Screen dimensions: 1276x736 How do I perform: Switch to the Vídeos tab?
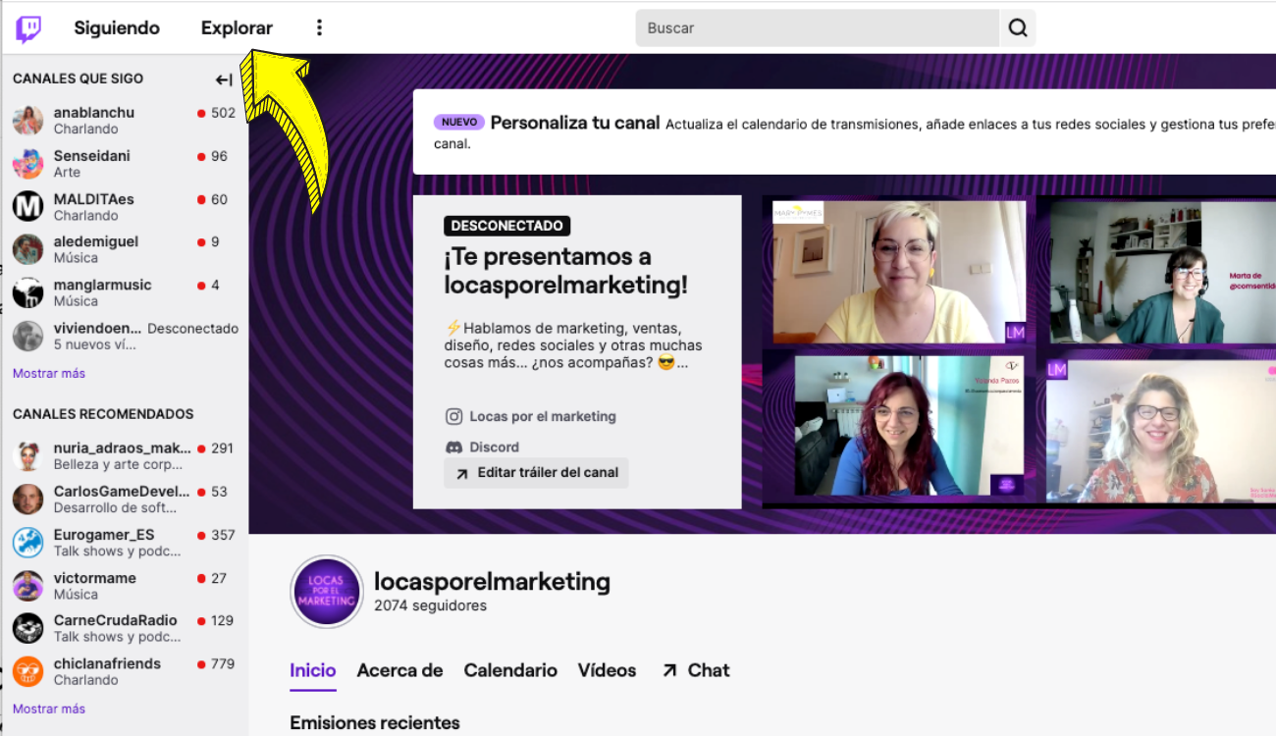click(607, 670)
